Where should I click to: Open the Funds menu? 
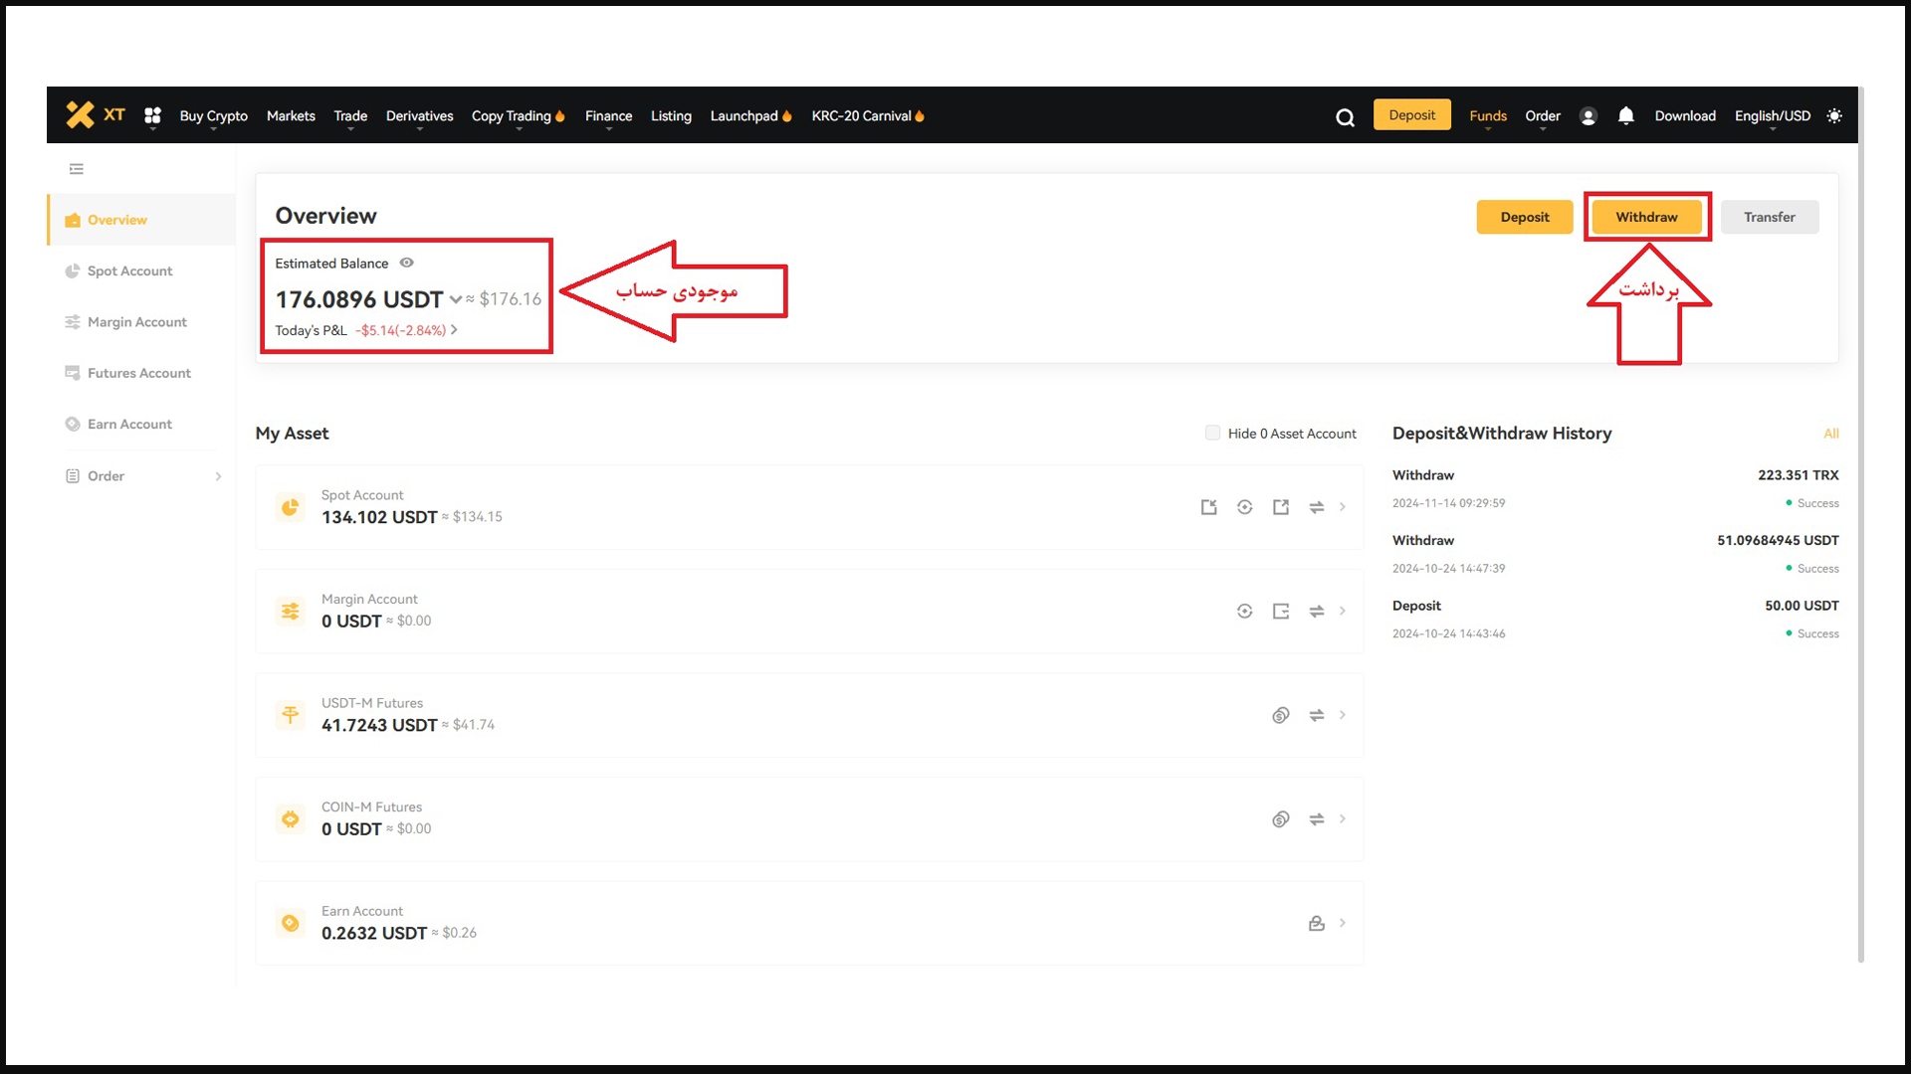click(1488, 116)
